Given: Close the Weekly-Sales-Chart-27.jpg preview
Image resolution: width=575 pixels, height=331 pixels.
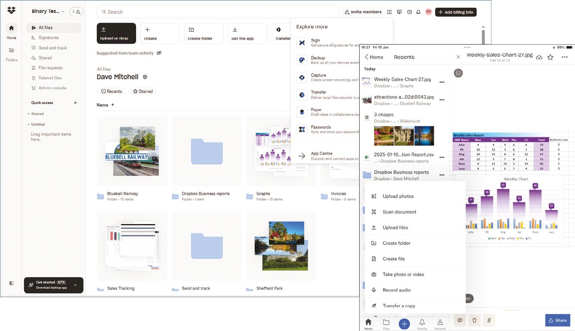Looking at the screenshot, I should pos(458,57).
